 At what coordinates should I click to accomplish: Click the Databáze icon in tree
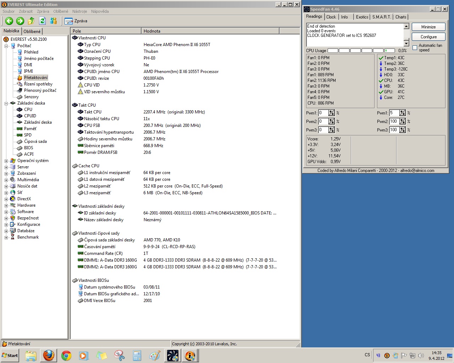(x=13, y=231)
